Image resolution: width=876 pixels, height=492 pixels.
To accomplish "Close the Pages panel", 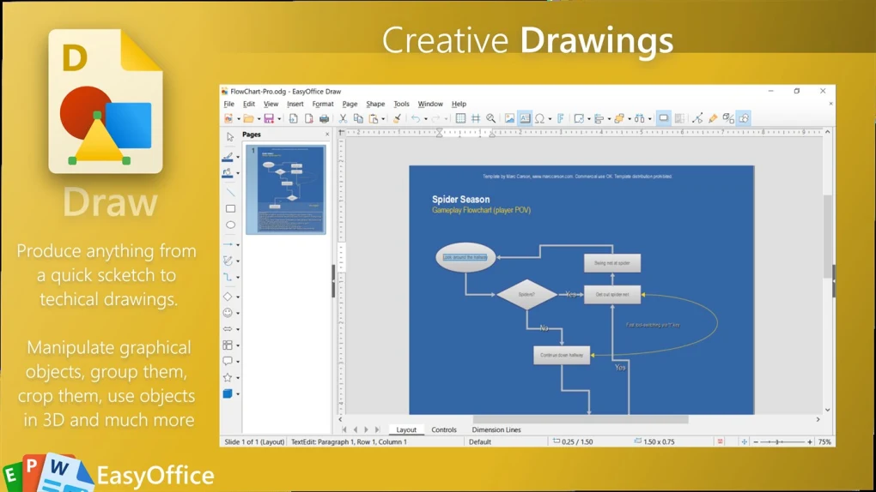I will pyautogui.click(x=327, y=135).
